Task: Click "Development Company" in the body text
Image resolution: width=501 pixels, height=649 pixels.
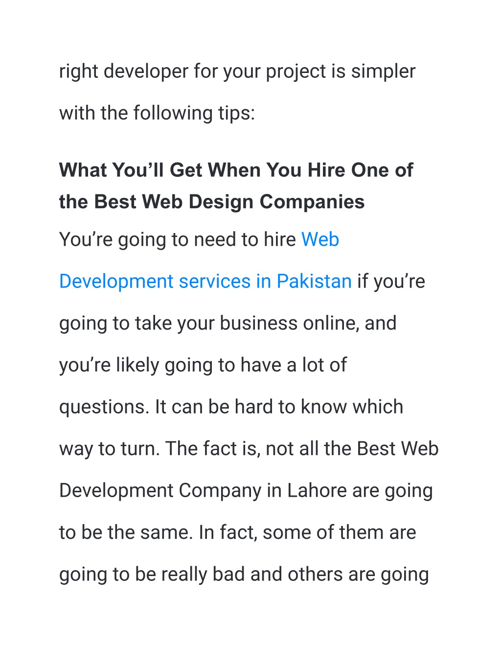Action: tap(160, 491)
